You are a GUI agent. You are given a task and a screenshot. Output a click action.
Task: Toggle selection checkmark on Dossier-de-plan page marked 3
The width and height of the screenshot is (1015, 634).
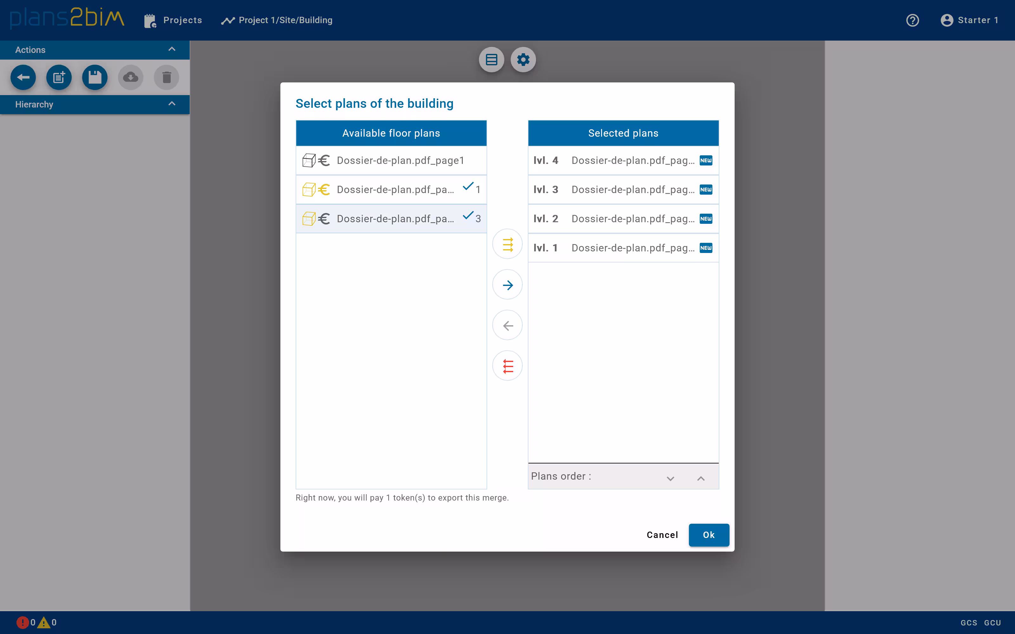[x=468, y=217]
